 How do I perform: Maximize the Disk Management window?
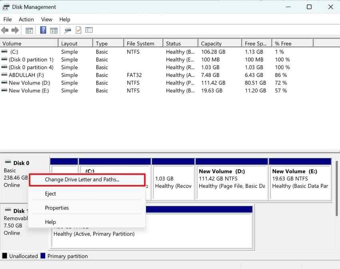(x=309, y=7)
